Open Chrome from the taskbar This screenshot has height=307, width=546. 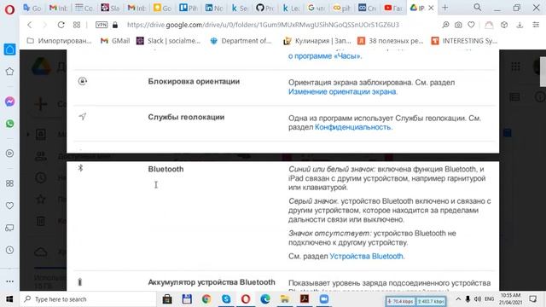206,299
